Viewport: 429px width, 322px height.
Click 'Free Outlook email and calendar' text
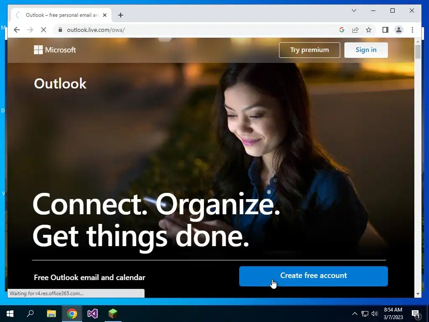click(x=90, y=278)
